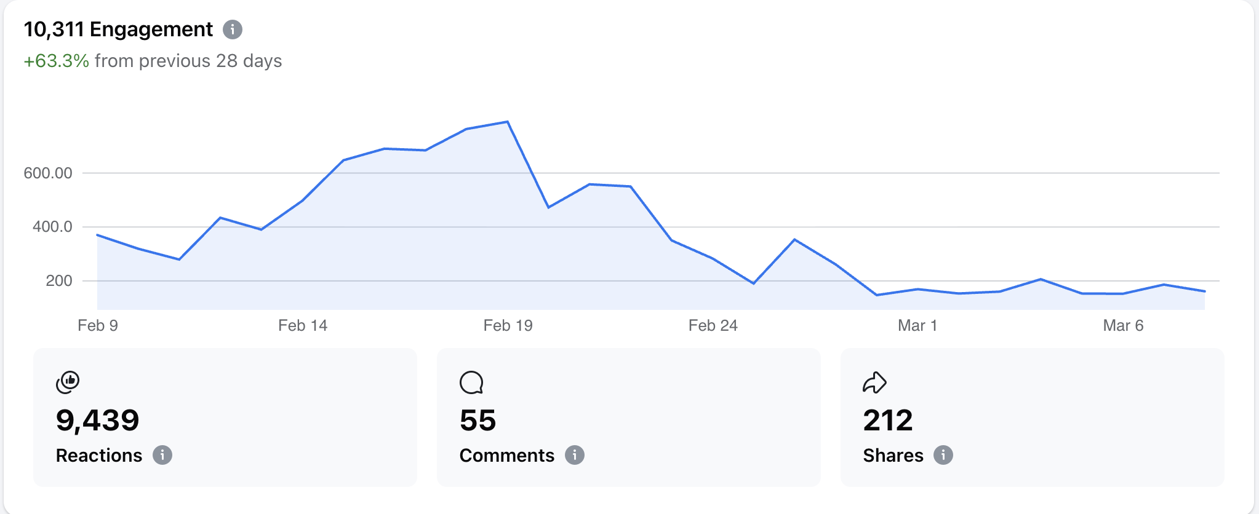Click the info icon next to Comments
The image size is (1259, 514).
(575, 455)
